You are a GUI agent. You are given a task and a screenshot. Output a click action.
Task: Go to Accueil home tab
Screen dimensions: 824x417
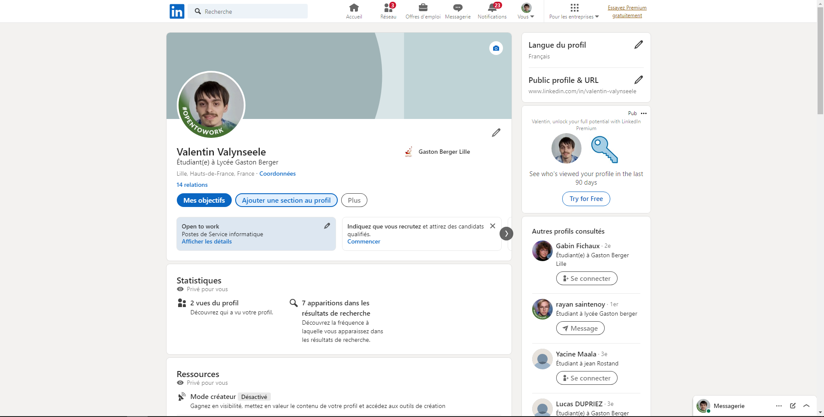pyautogui.click(x=354, y=11)
